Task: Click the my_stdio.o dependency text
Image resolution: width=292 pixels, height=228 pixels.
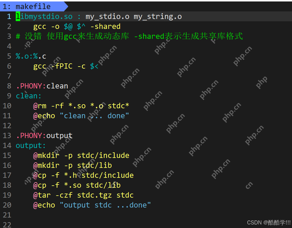Action: (x=108, y=17)
